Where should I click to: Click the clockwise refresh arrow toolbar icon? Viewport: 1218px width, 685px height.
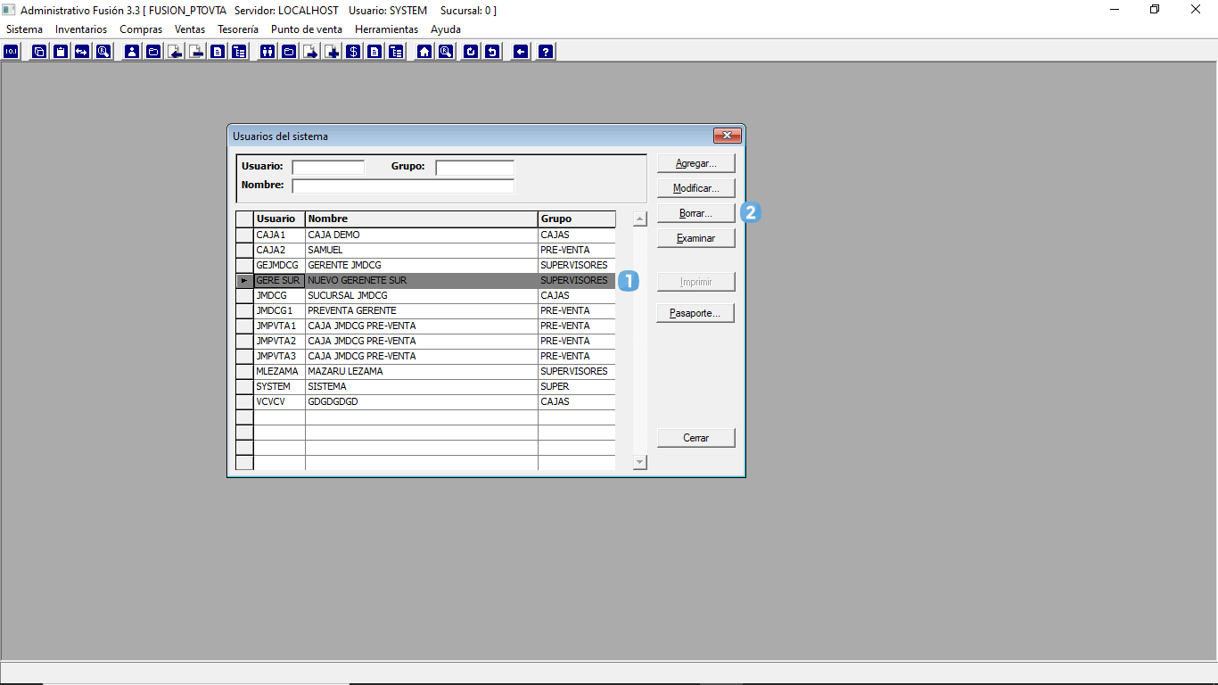[x=471, y=51]
